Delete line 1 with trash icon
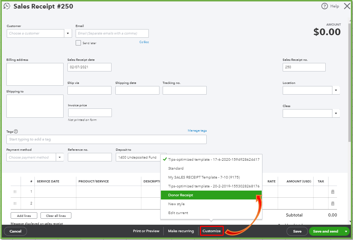 coord(333,192)
